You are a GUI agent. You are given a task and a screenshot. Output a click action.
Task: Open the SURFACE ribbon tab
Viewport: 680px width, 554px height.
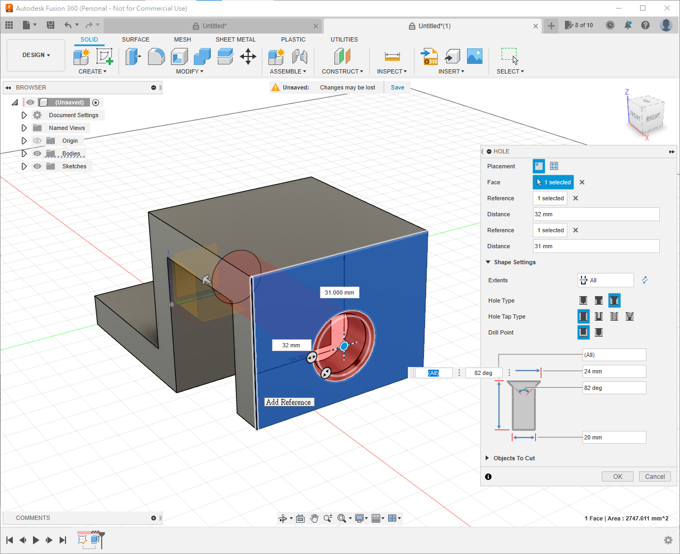pos(135,39)
